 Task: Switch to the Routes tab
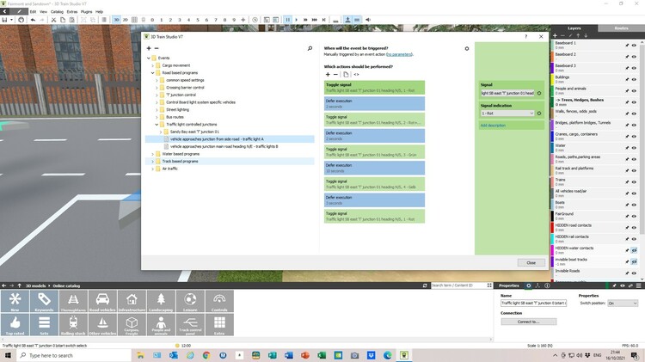621,28
